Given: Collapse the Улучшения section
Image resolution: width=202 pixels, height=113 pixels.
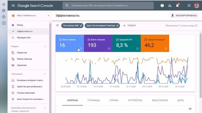Looking at the screenshot, I should (x=45, y=74).
